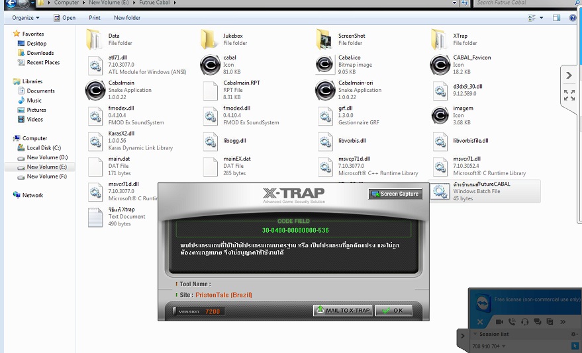
Task: Click the Open toolbar button
Action: point(65,17)
